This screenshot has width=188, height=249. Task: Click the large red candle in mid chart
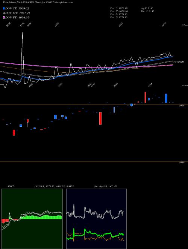click(100, 118)
